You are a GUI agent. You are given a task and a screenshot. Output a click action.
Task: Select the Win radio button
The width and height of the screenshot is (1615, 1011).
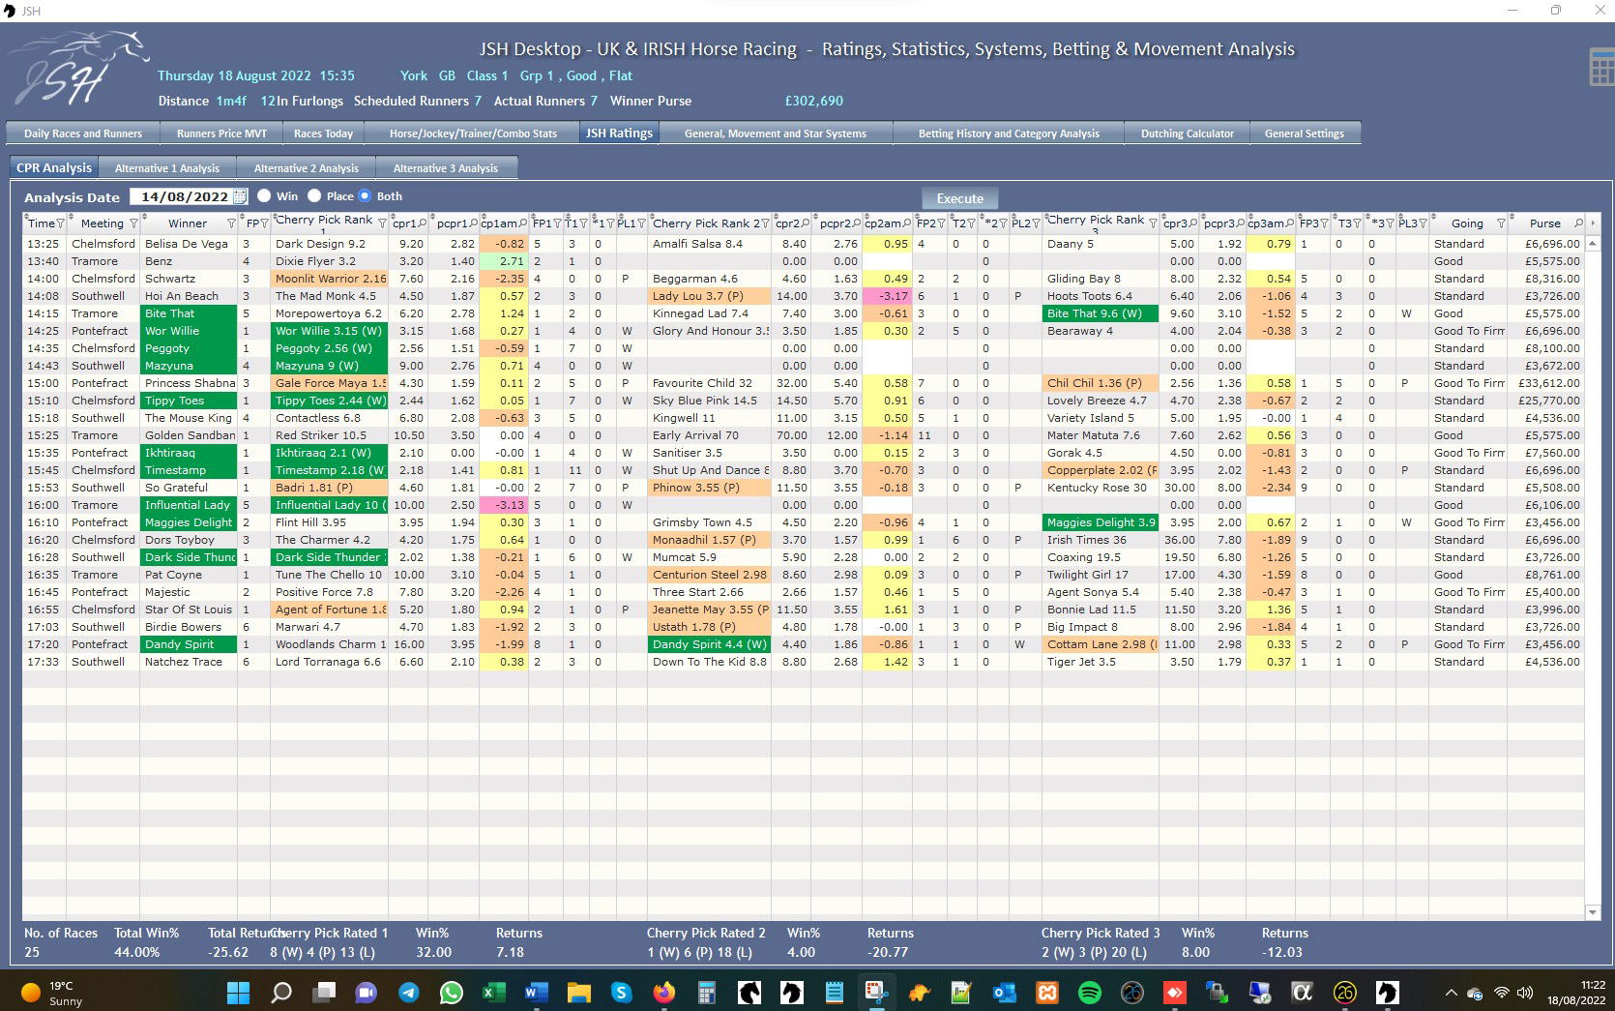coord(264,195)
